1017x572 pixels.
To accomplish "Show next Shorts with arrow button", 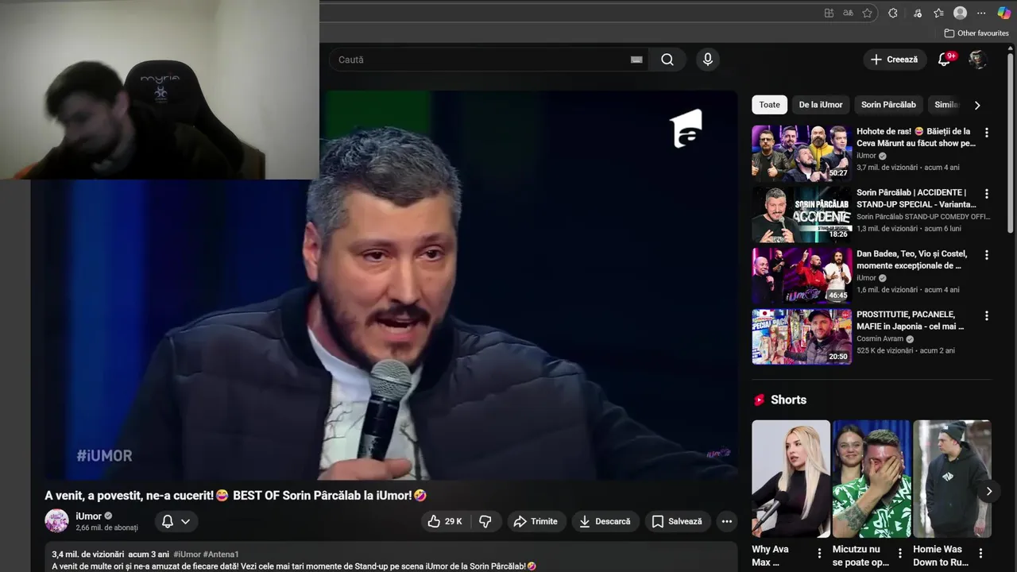I will 989,492.
